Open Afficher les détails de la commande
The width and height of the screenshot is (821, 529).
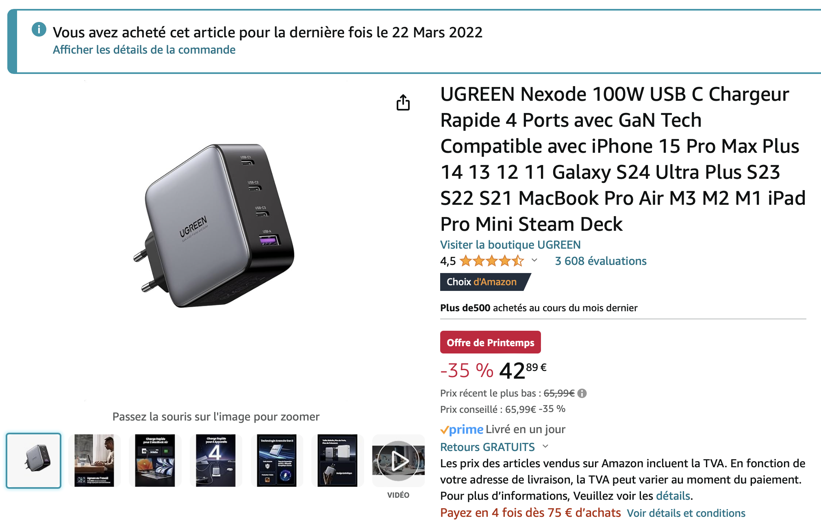144,50
